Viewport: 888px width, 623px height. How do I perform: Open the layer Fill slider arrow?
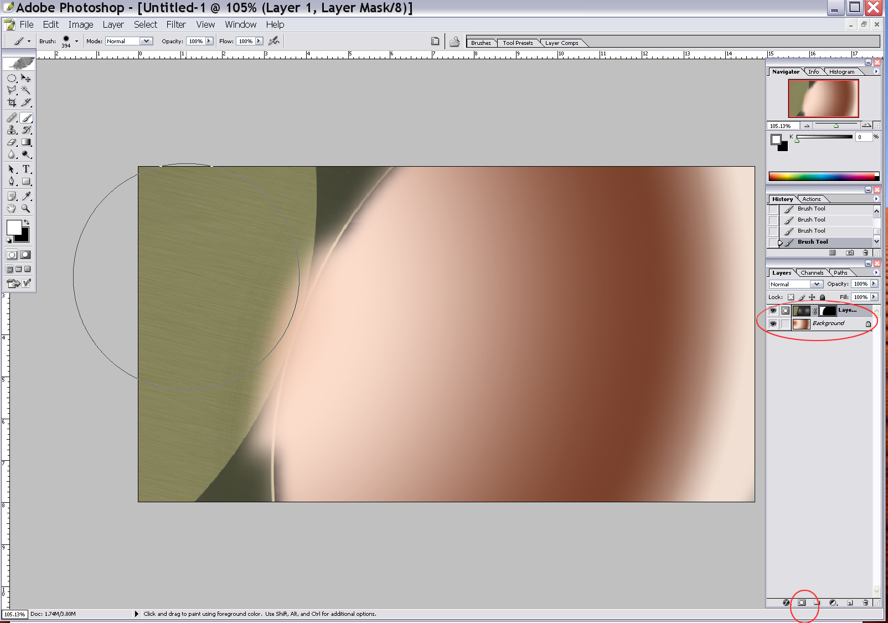(874, 297)
